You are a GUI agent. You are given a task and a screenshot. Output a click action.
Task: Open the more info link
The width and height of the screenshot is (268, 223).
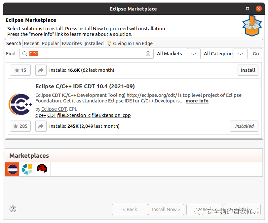197,101
